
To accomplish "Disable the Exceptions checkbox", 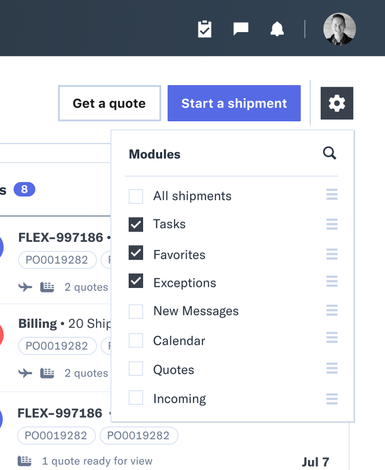I will point(136,282).
